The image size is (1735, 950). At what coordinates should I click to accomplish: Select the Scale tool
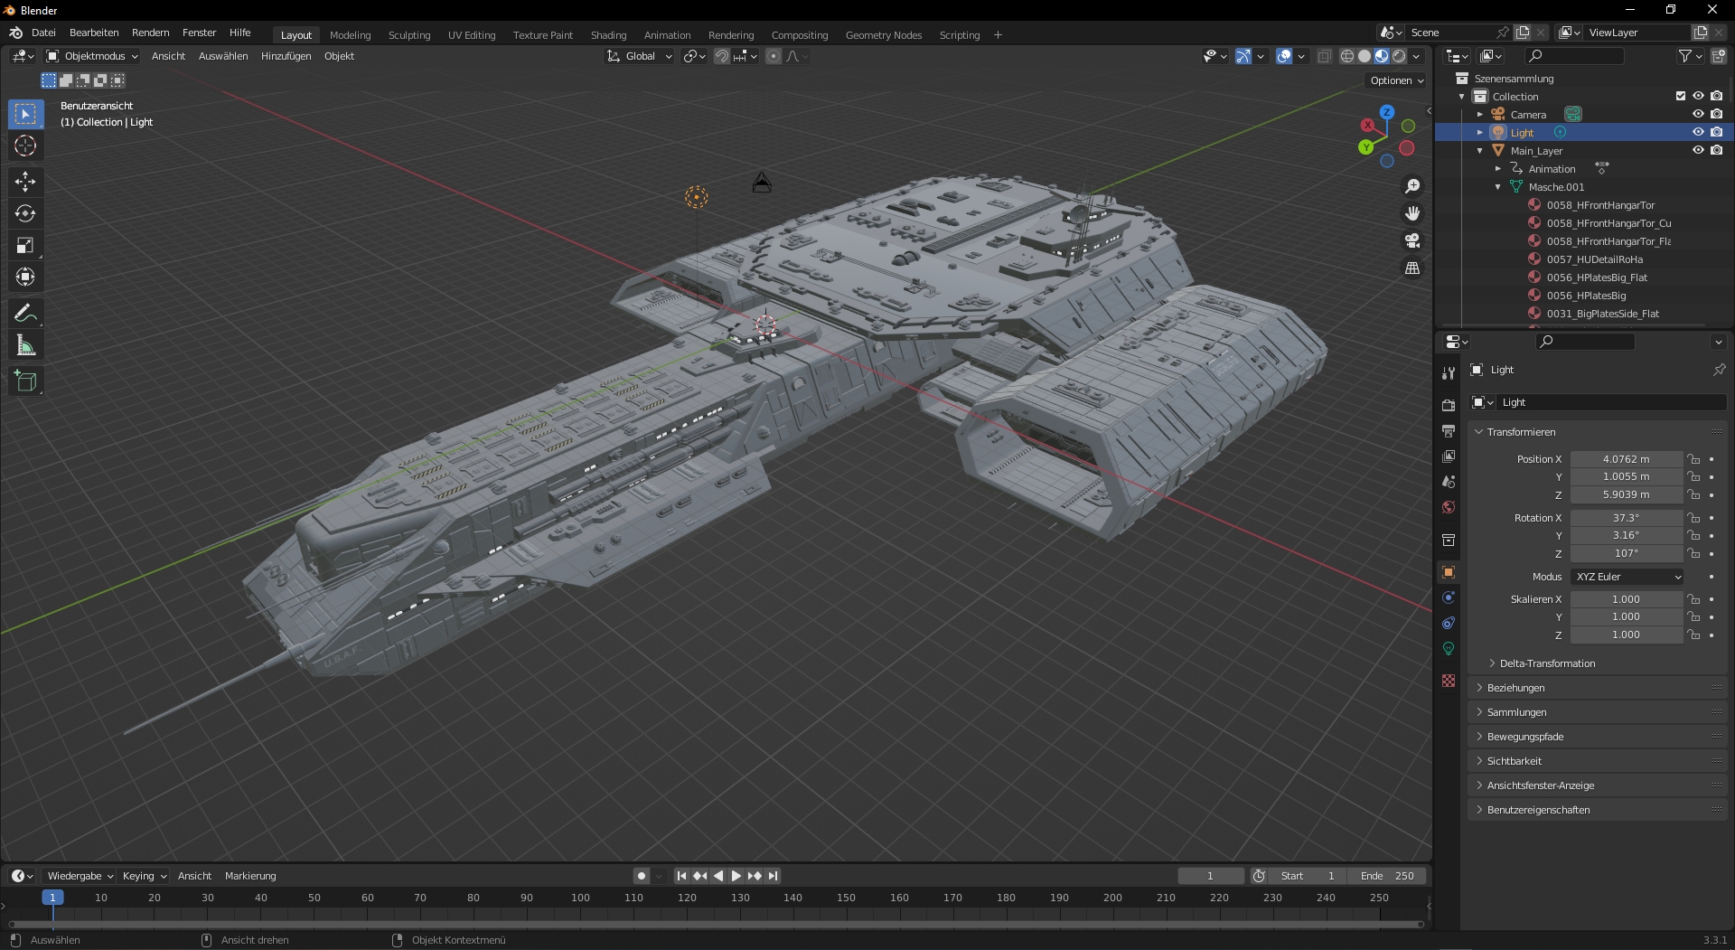tap(25, 245)
